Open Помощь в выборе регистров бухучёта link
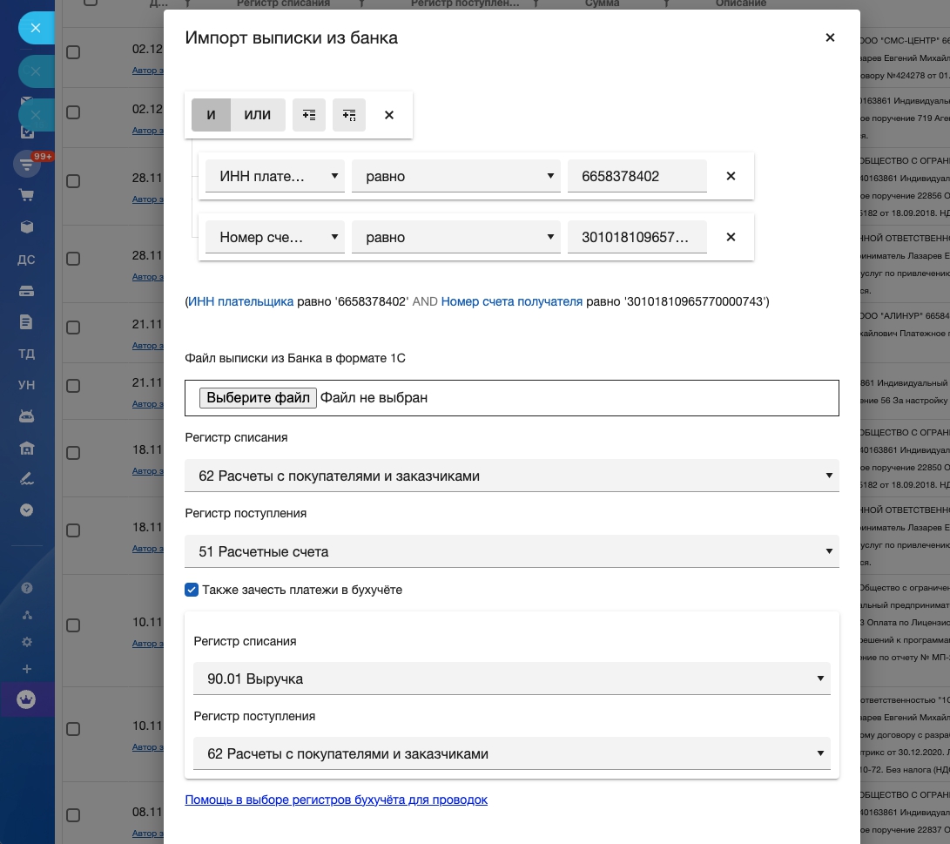This screenshot has height=844, width=950. click(x=336, y=800)
